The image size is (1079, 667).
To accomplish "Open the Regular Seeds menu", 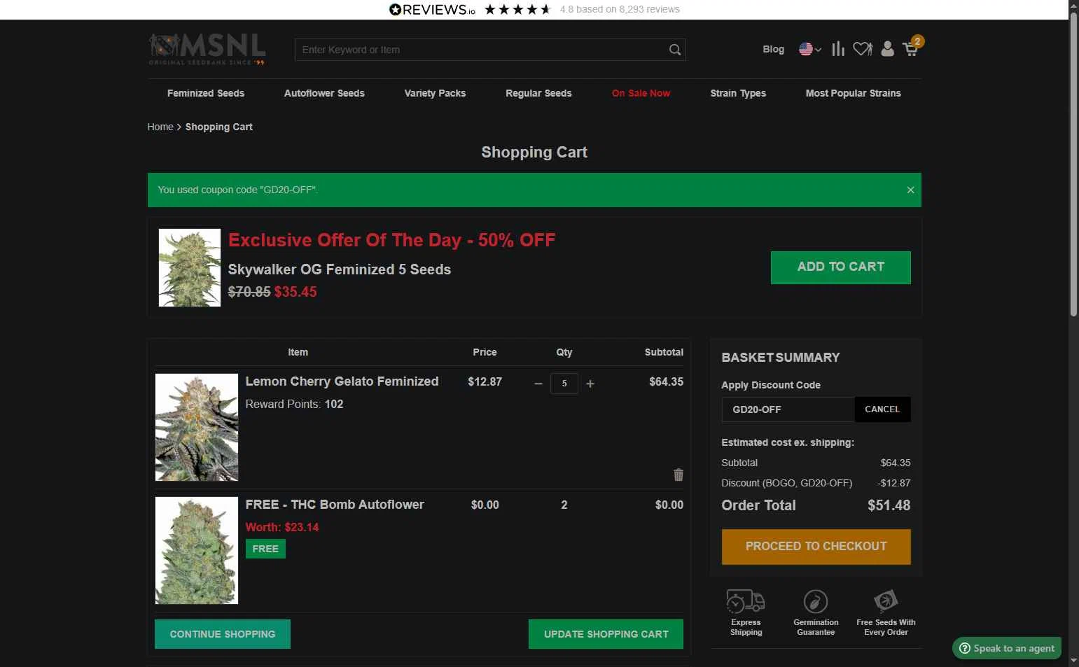I will pos(538,93).
